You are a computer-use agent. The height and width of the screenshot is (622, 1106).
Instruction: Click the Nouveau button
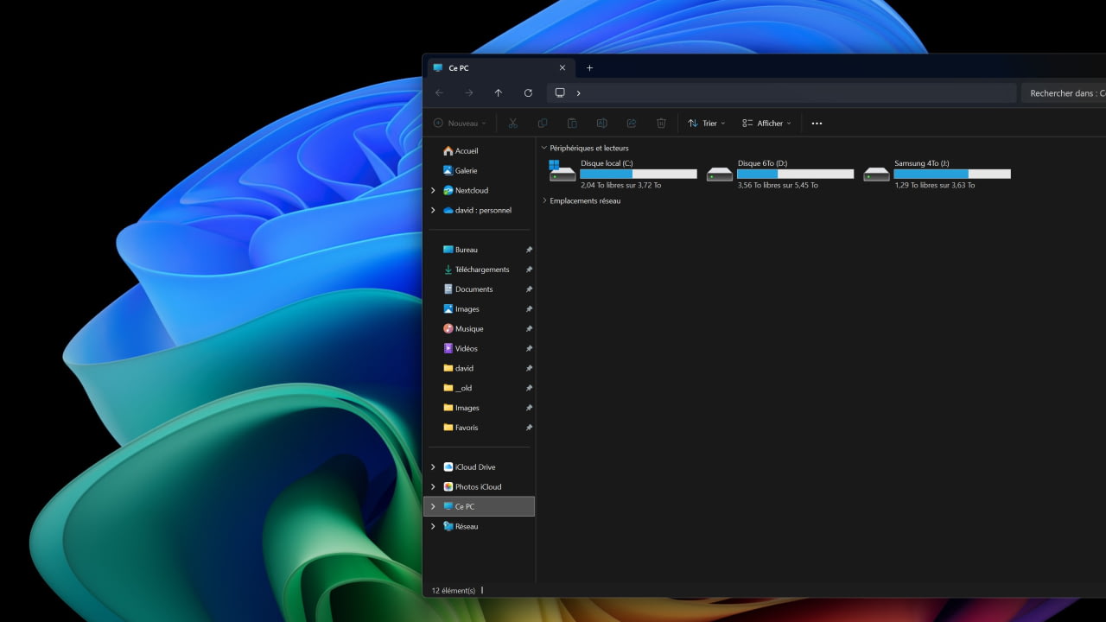point(460,124)
